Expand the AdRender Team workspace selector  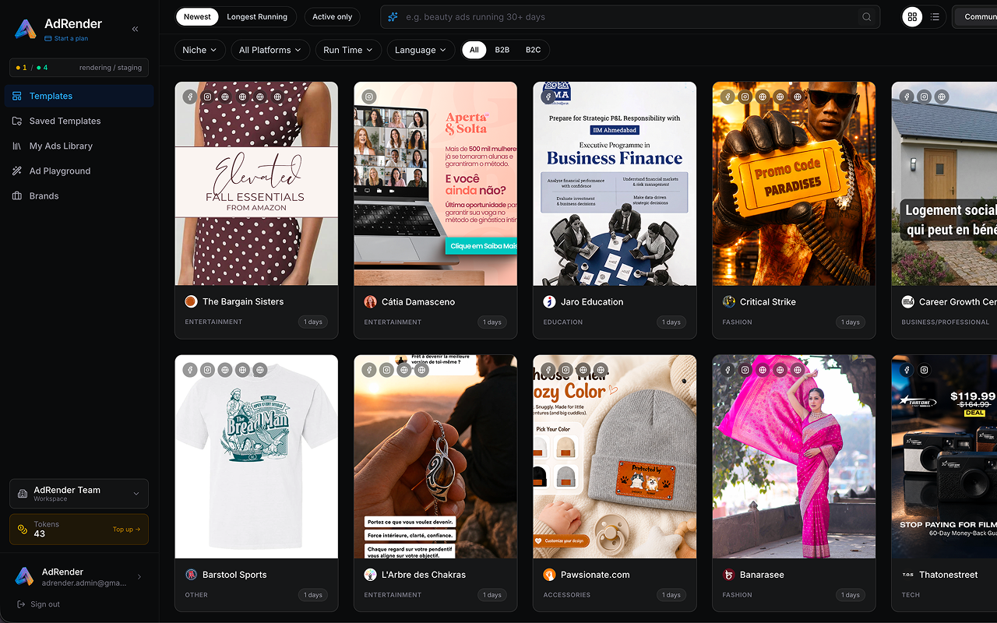[79, 494]
